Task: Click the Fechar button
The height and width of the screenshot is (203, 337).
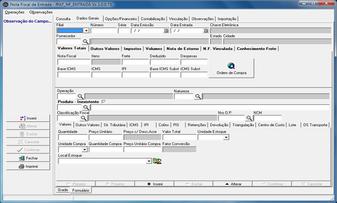Action: point(28,158)
